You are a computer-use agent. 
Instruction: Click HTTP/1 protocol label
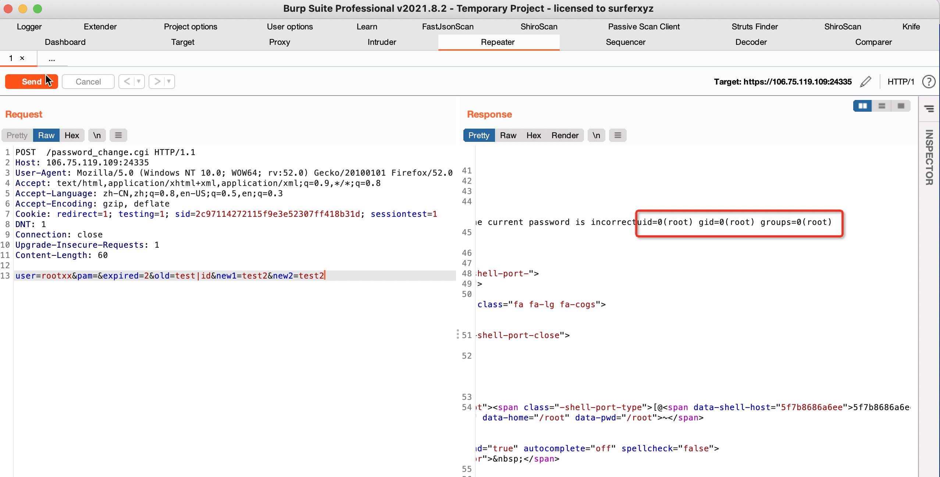click(901, 82)
